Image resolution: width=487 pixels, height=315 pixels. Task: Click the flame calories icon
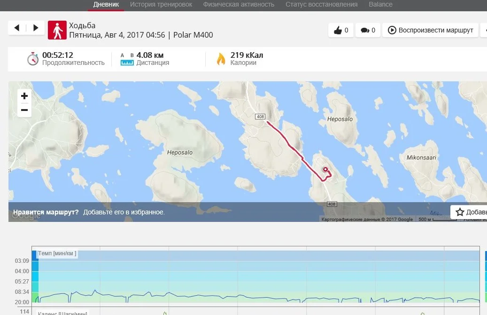click(221, 59)
